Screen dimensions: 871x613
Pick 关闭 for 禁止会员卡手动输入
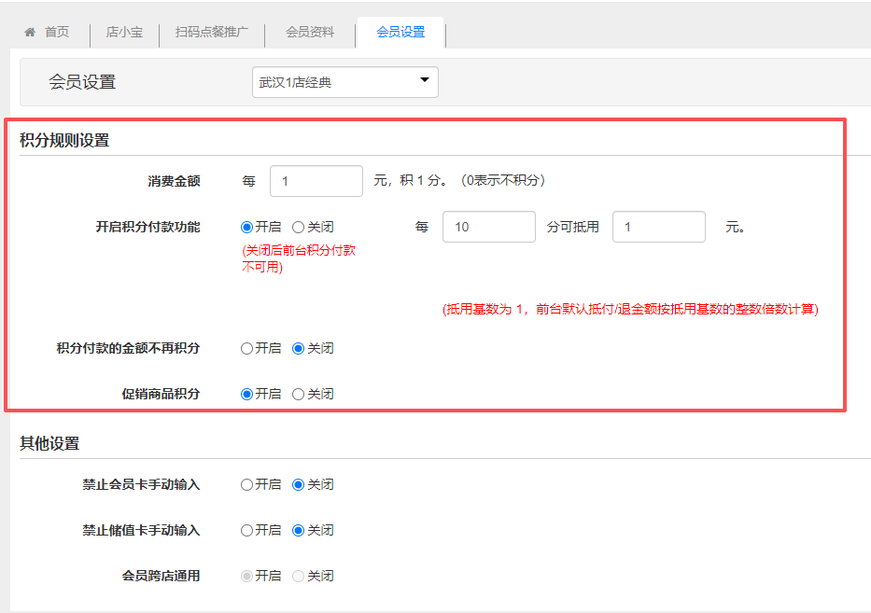click(299, 484)
